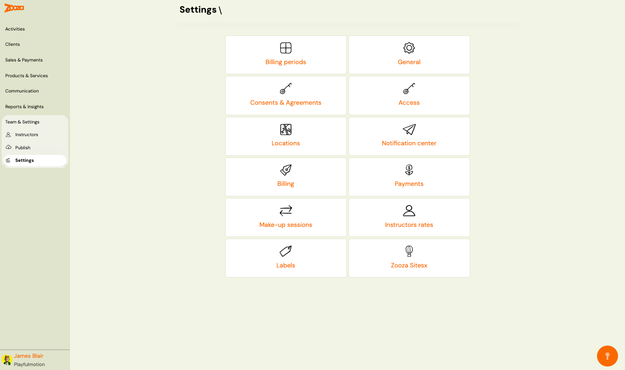Click the Billing periods grid icon
The image size is (625, 370).
click(x=286, y=48)
